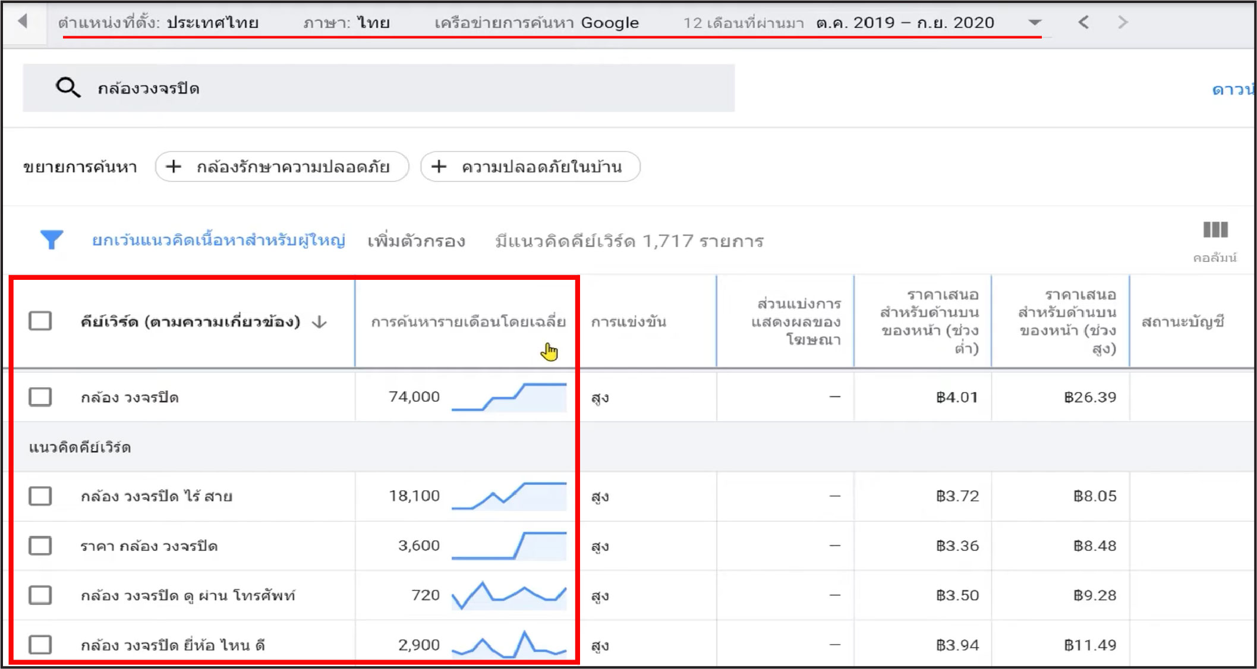Go to the previous period with the chevron
1257x669 pixels.
coord(1083,23)
